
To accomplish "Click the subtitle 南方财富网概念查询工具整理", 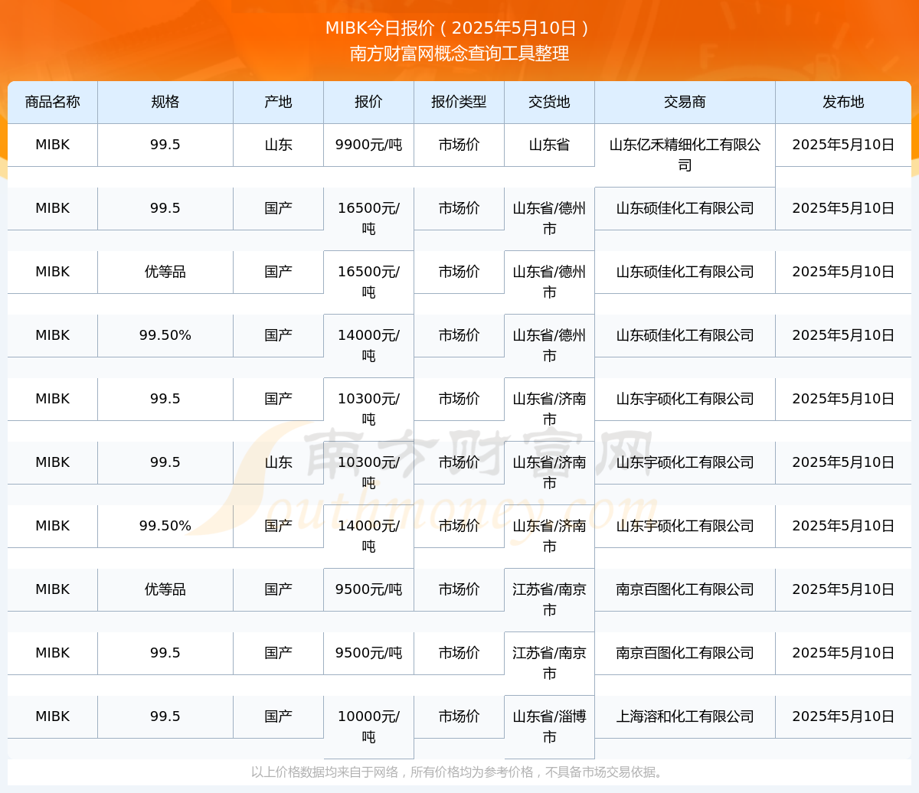I will [459, 54].
